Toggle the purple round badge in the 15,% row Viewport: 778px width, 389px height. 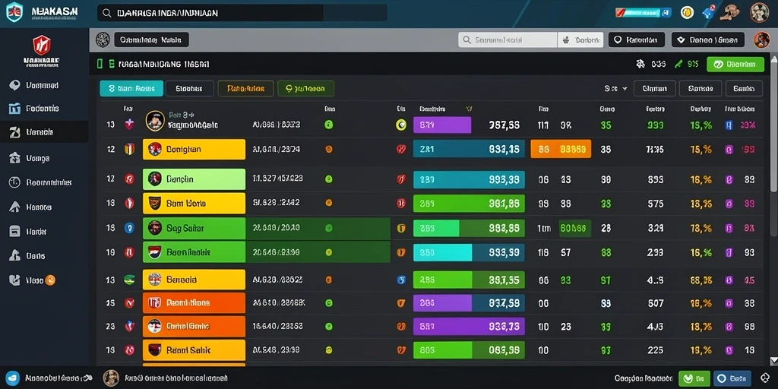[729, 149]
